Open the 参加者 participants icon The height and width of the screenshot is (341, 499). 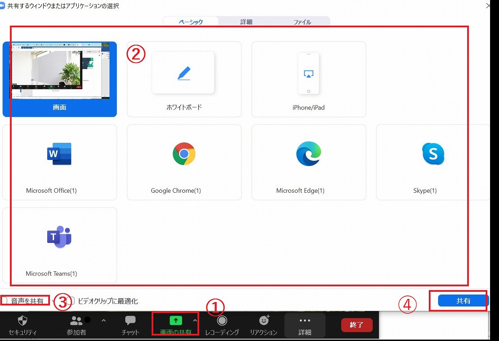click(x=76, y=321)
